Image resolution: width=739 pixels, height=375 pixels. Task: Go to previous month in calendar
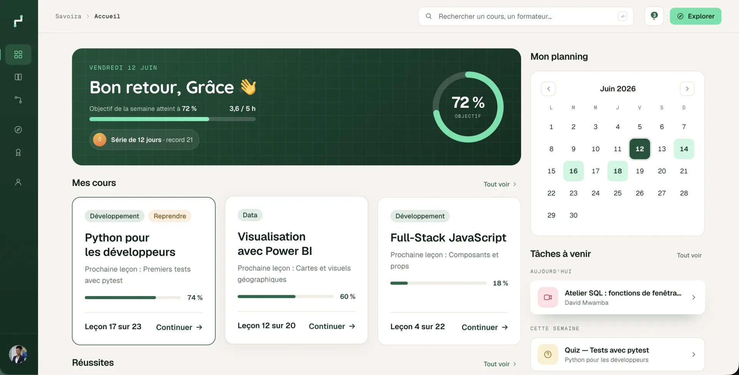[x=548, y=89]
